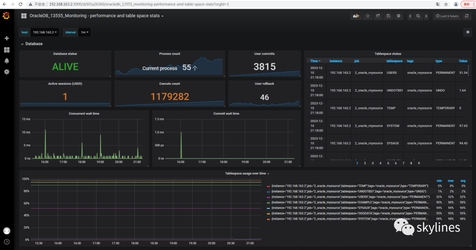This screenshot has width=476, height=250.
Task: Click the Create plus icon in sidebar
Action: [x=7, y=38]
